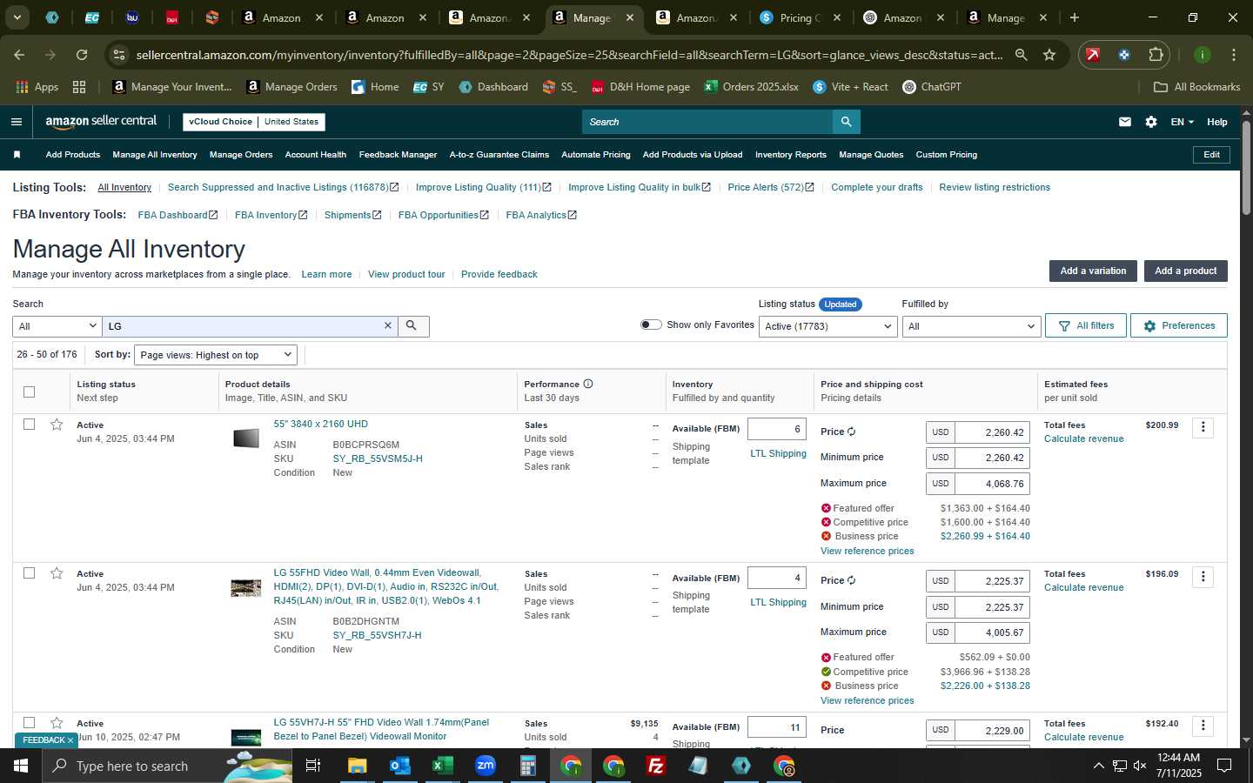Check the select-all checkbox in the table header

coord(29,391)
